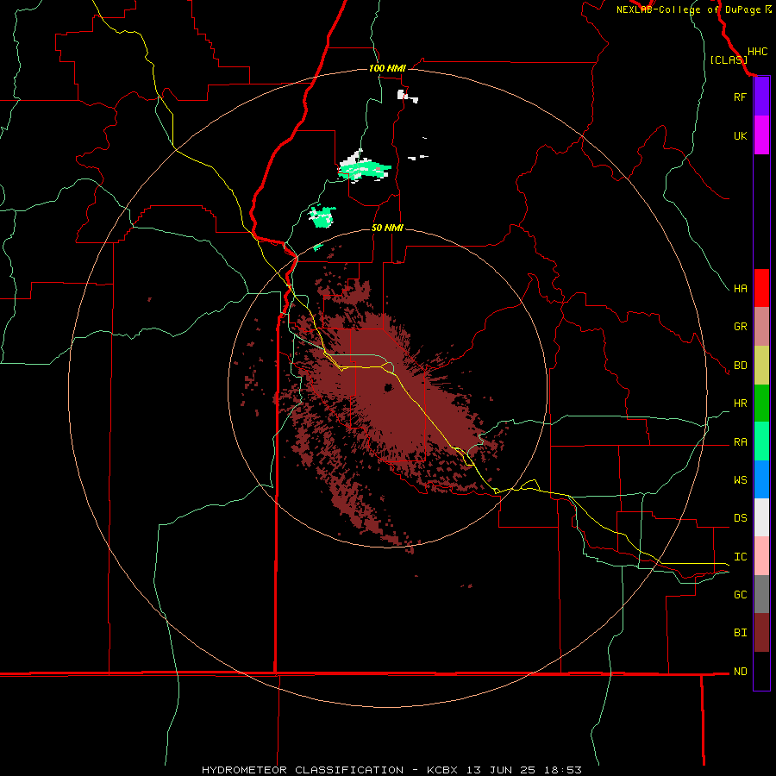Click the GR legend label

tap(740, 327)
